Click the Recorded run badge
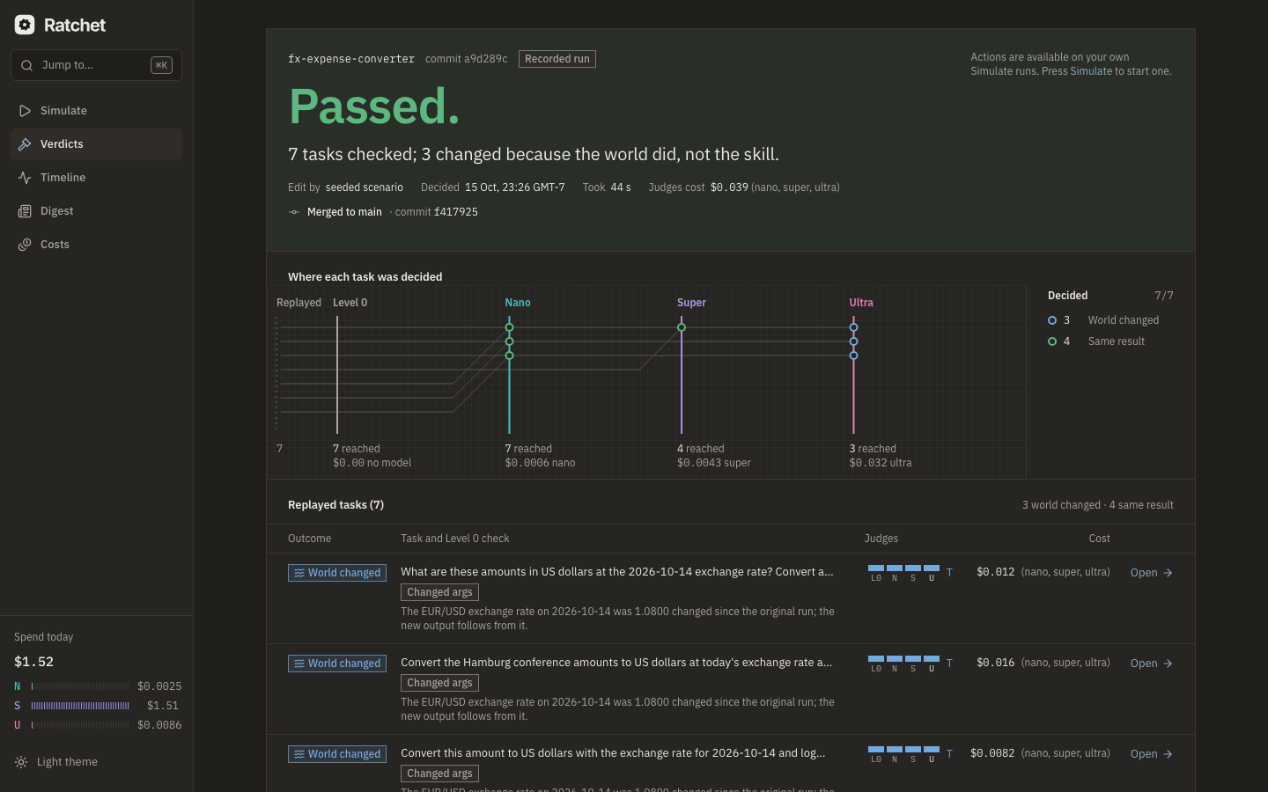The height and width of the screenshot is (792, 1268). click(557, 59)
